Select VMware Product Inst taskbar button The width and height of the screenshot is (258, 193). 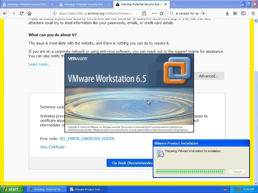pos(87,189)
